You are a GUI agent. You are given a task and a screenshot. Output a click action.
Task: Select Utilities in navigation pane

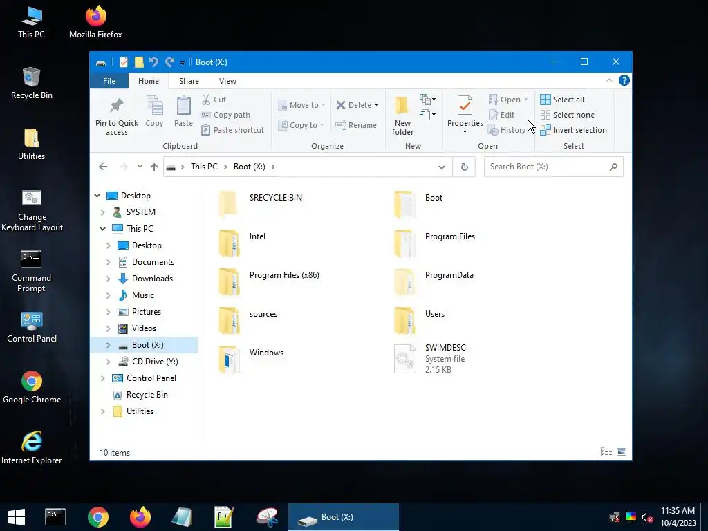(140, 411)
